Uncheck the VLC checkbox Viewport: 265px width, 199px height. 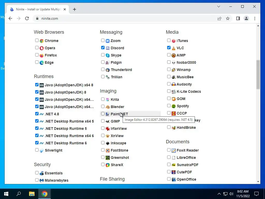pos(169,48)
